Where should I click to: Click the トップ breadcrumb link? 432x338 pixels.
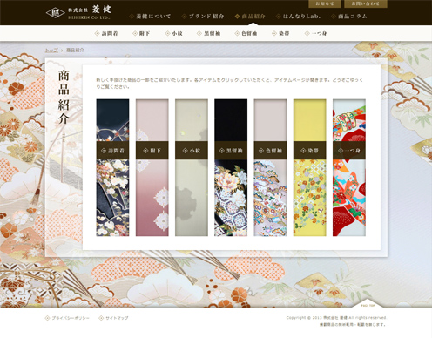point(51,51)
